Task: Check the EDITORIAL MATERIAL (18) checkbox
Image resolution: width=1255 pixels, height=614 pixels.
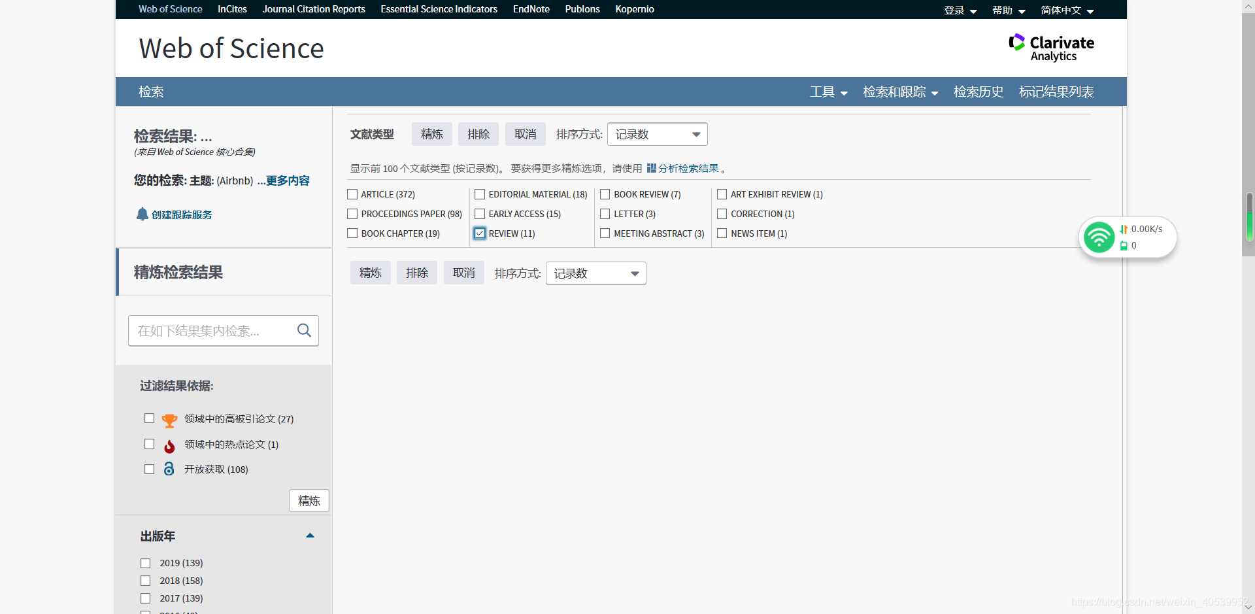Action: pyautogui.click(x=480, y=194)
